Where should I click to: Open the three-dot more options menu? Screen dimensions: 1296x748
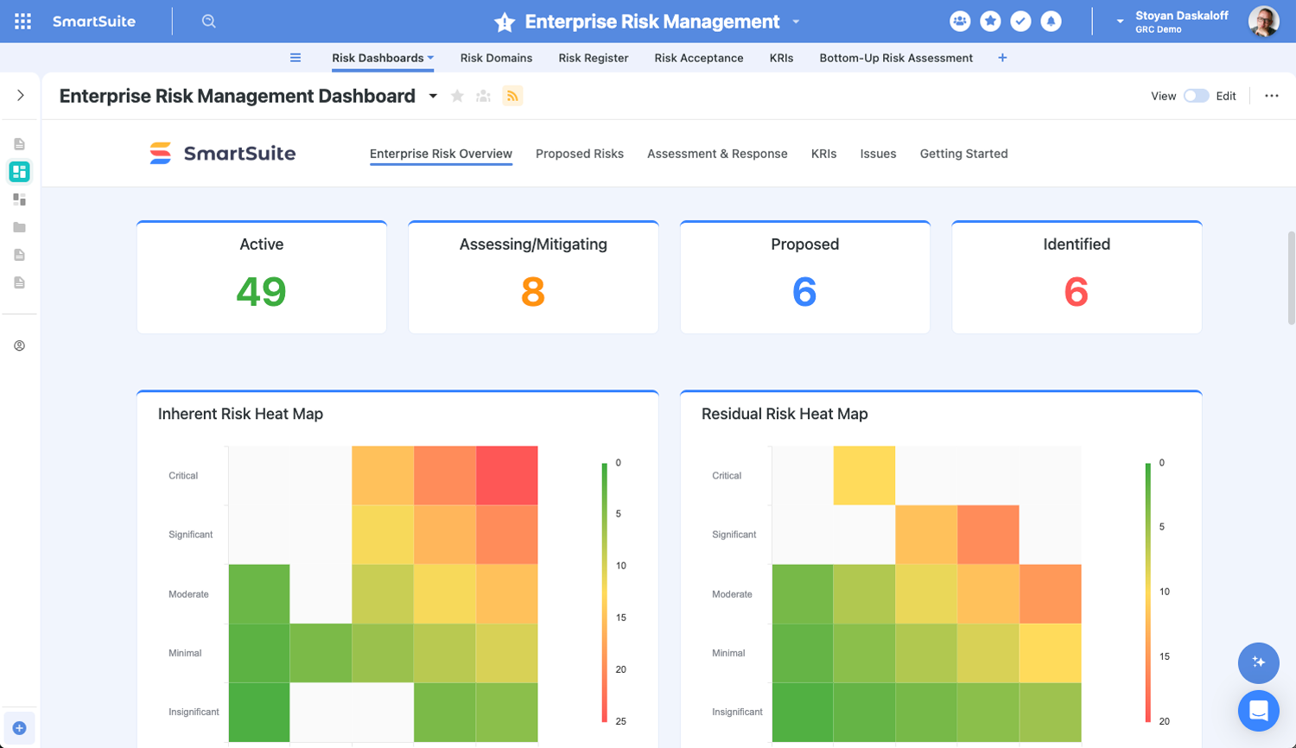1272,96
